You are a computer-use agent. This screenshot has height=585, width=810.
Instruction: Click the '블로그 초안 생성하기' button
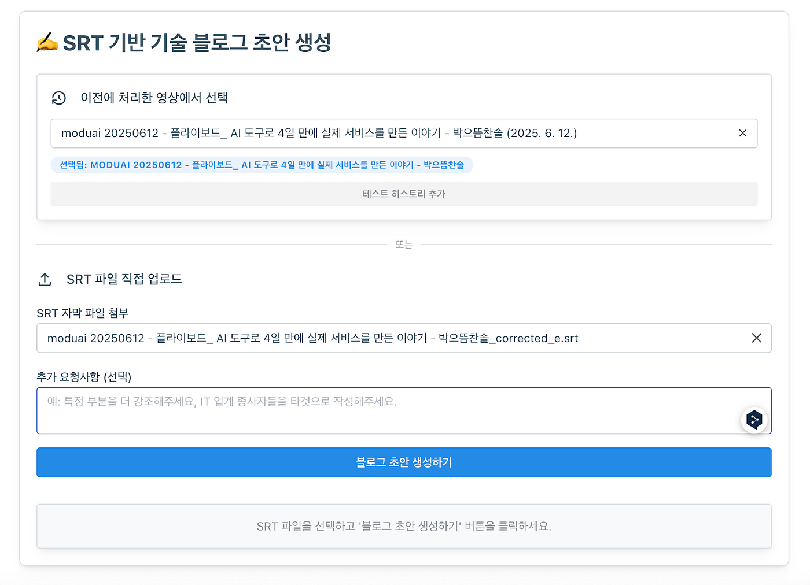pyautogui.click(x=404, y=462)
